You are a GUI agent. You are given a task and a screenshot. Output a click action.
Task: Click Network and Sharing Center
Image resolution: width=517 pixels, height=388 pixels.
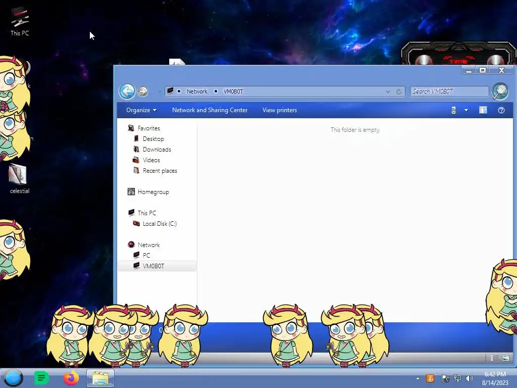[x=210, y=110]
